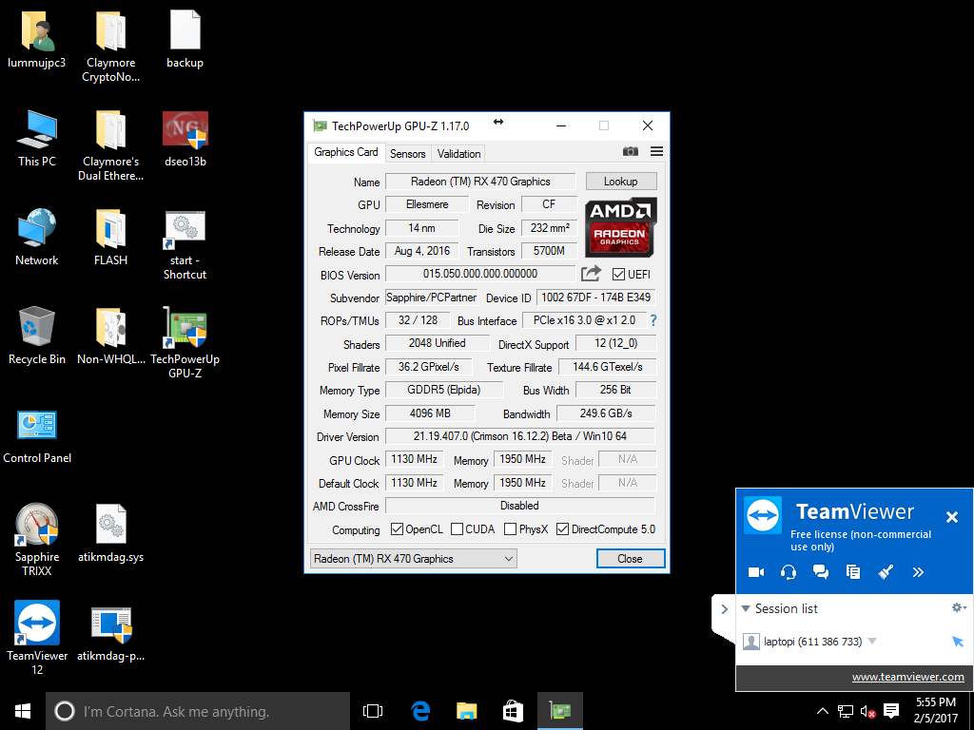Toggle the DirectCompute 5.0 checkbox
Viewport: 974px width, 730px height.
click(x=562, y=528)
